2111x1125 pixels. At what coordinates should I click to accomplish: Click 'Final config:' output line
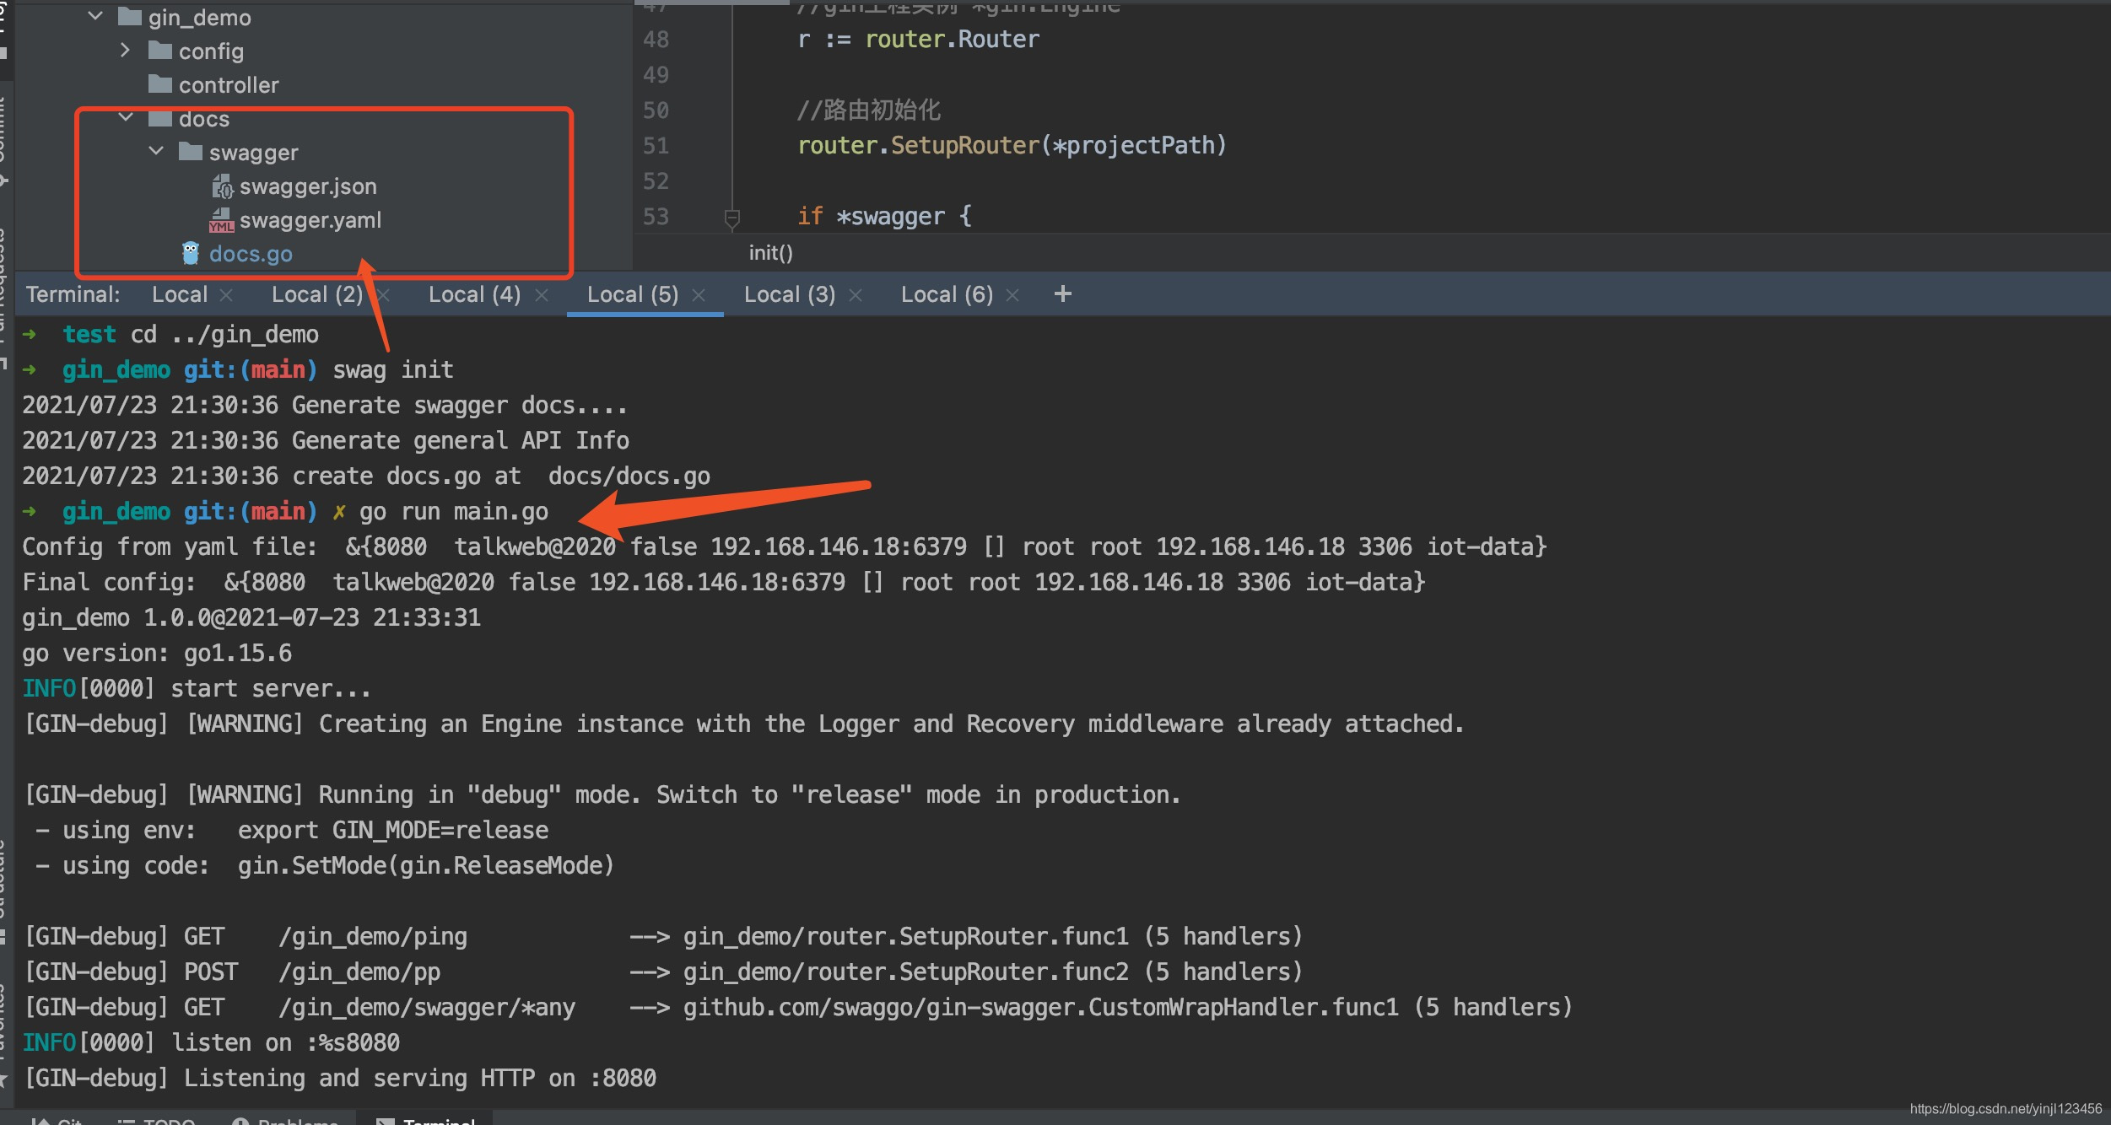point(724,583)
